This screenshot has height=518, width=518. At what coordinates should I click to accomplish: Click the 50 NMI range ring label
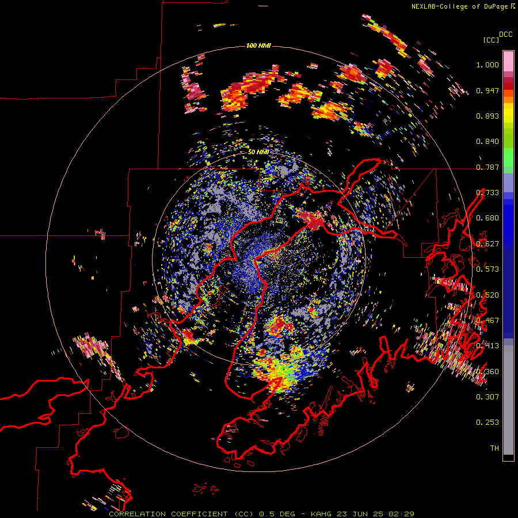258,152
